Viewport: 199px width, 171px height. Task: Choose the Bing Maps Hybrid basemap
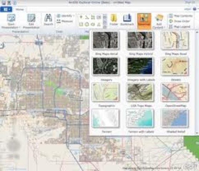140,40
